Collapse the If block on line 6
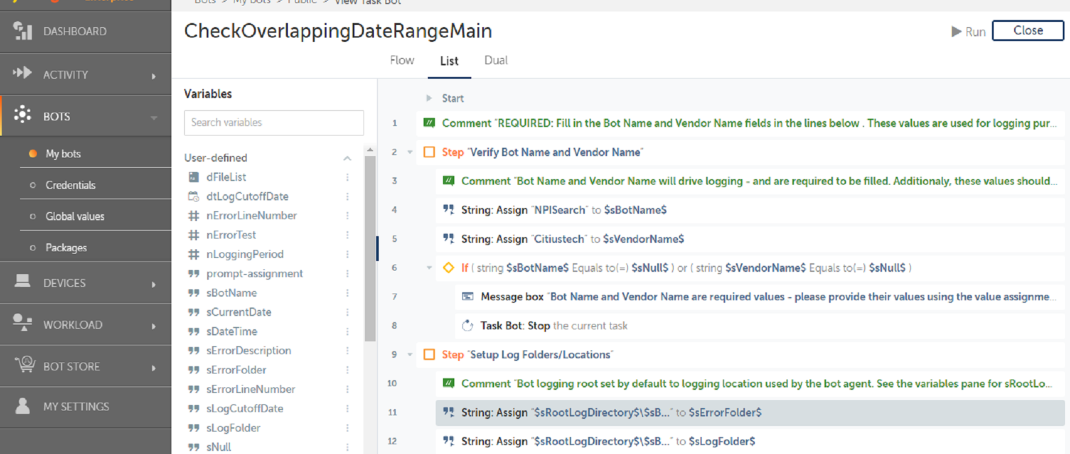1070x454 pixels. [x=429, y=268]
